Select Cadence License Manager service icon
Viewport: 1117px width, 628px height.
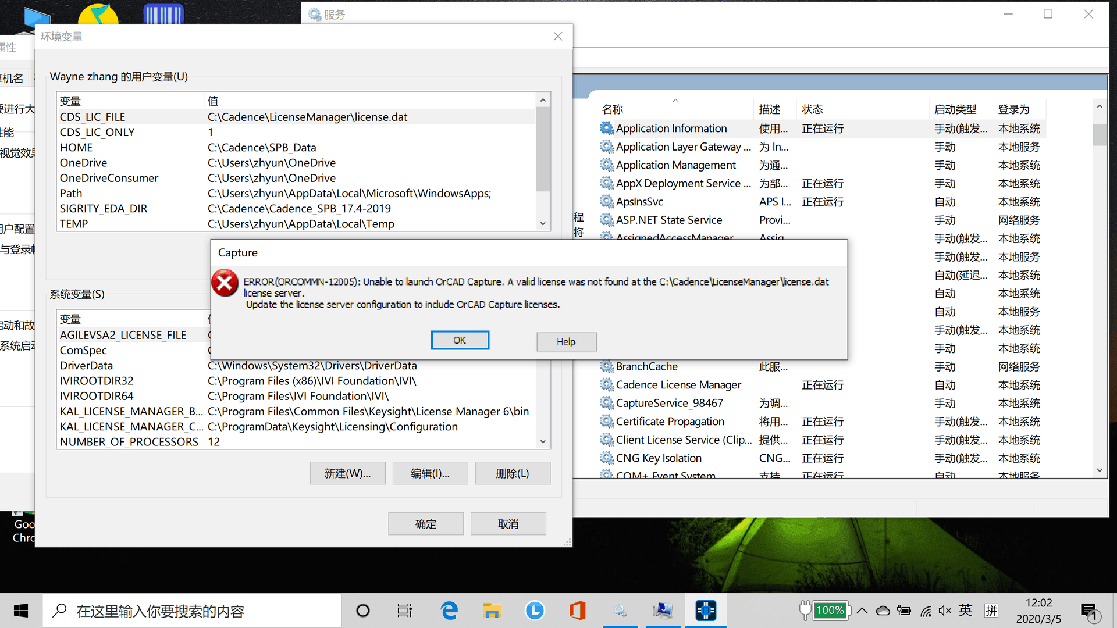point(607,384)
